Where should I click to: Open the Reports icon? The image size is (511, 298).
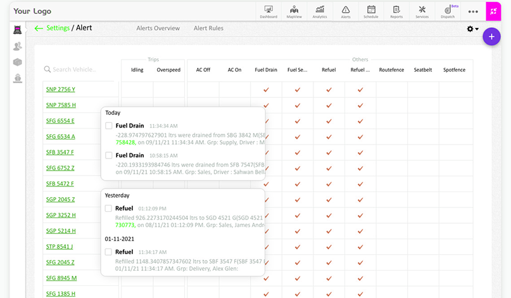(396, 11)
